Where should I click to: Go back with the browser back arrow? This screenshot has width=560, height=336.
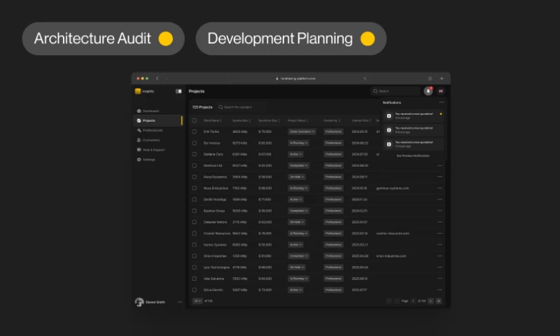coord(157,78)
